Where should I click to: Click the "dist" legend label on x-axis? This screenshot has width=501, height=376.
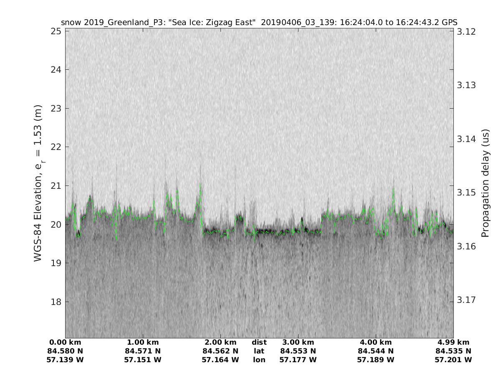point(259,343)
